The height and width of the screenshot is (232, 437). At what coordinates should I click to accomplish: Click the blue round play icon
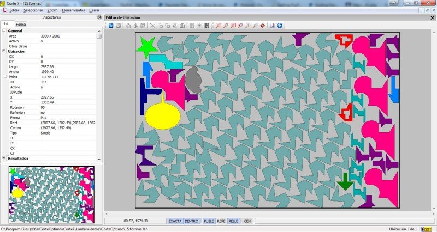click(x=280, y=26)
